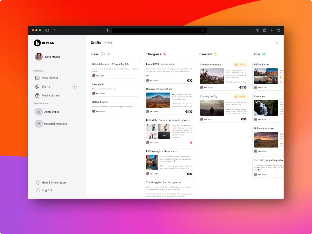
Task: Open browser downloads icon
Action: pos(257,30)
